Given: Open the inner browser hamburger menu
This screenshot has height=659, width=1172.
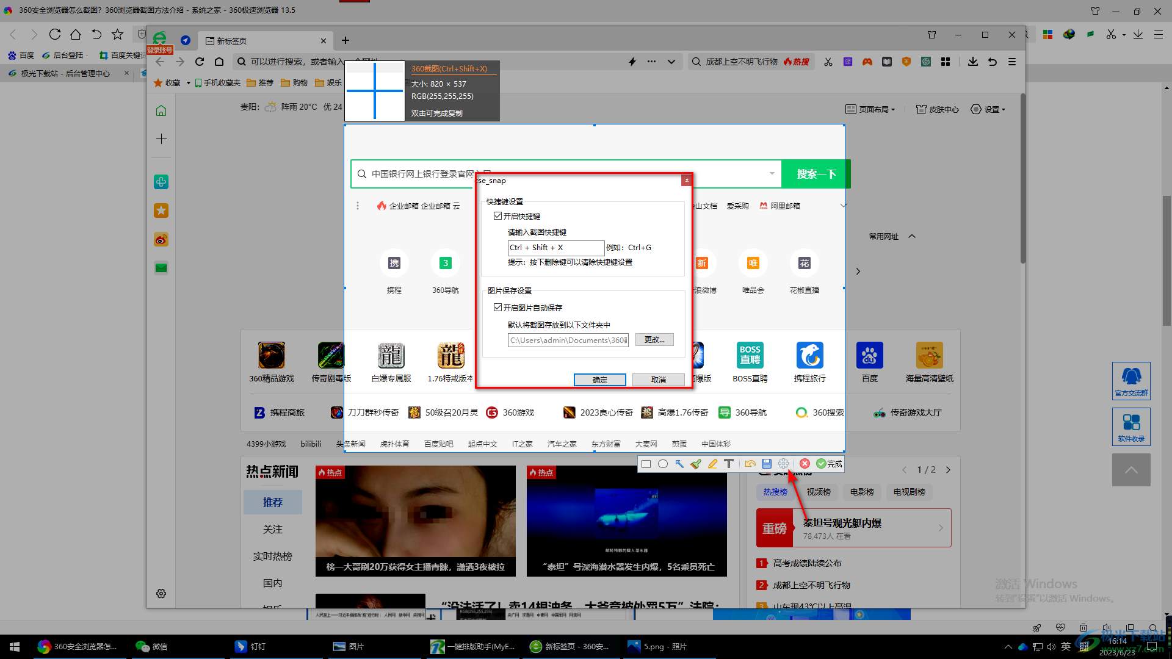Looking at the screenshot, I should coord(1012,62).
